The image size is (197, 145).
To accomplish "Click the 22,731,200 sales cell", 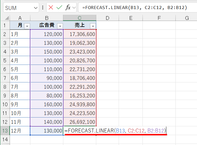I will pyautogui.click(x=80, y=69).
